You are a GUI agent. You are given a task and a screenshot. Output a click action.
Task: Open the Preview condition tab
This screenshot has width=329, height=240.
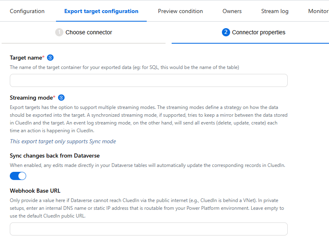point(180,11)
